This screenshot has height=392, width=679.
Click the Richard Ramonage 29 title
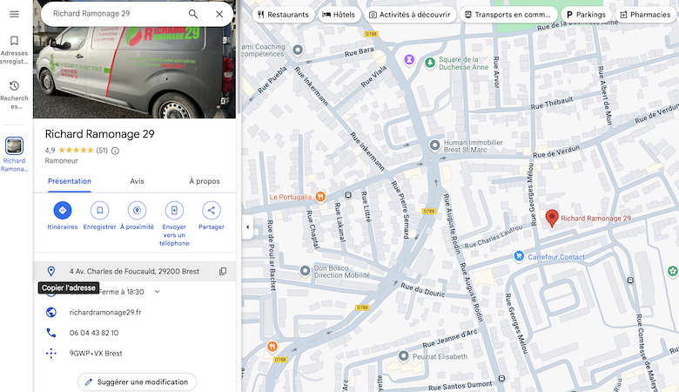click(99, 134)
